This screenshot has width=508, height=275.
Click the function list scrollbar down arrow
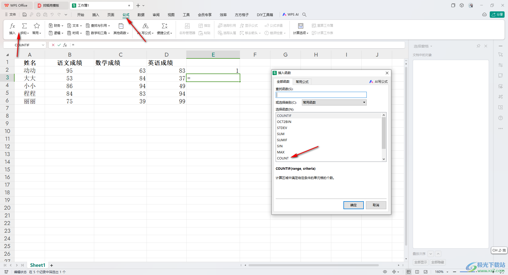pyautogui.click(x=384, y=159)
